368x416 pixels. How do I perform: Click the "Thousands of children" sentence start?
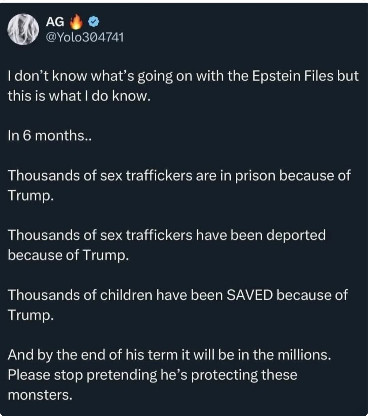(80, 295)
